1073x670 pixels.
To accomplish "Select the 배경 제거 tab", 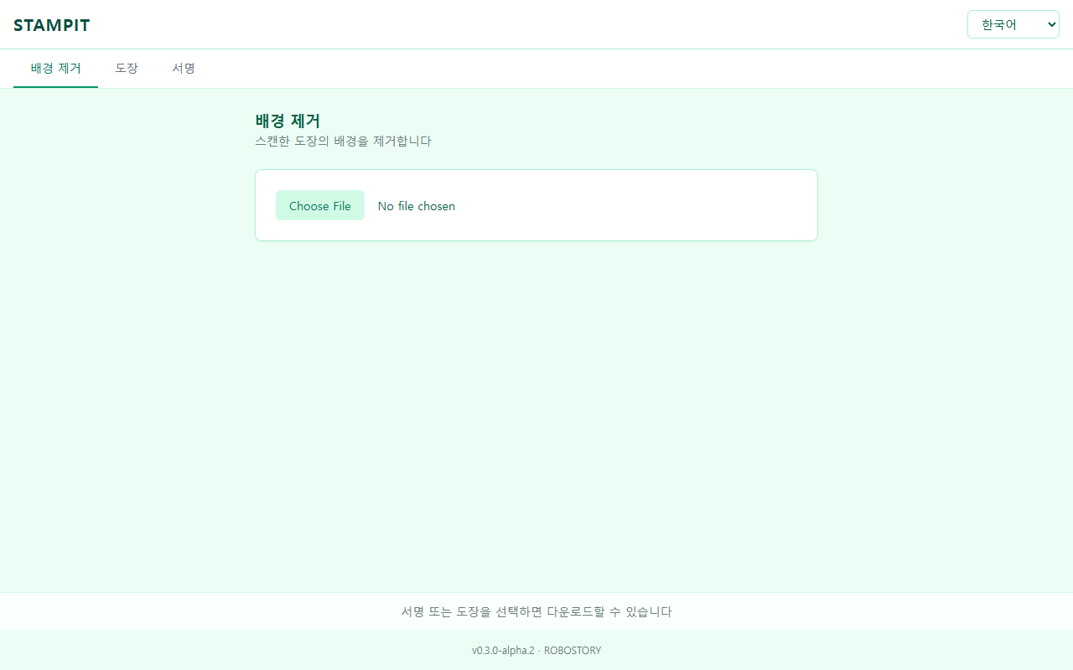I will tap(55, 69).
